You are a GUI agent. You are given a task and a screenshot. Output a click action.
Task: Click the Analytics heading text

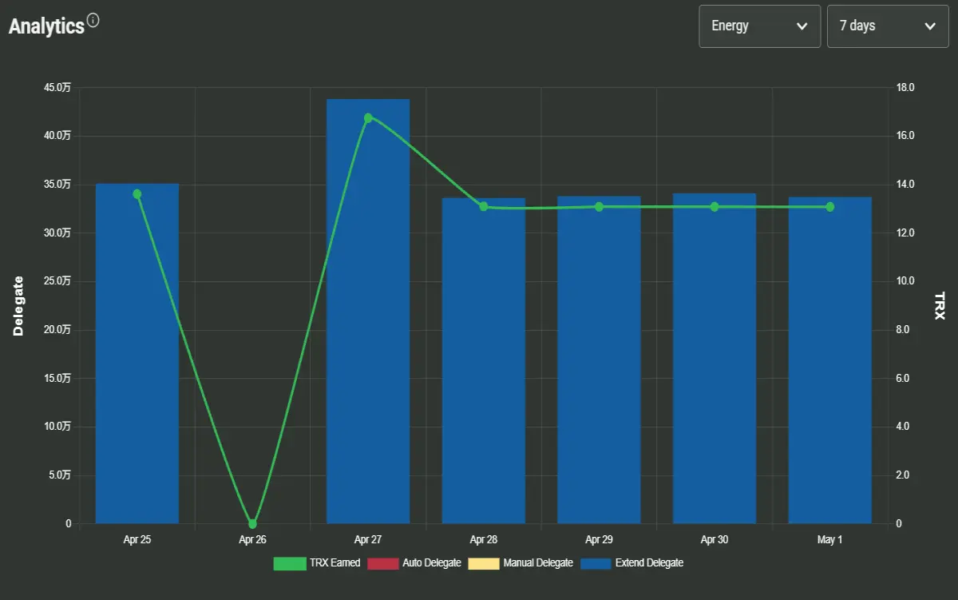click(46, 26)
